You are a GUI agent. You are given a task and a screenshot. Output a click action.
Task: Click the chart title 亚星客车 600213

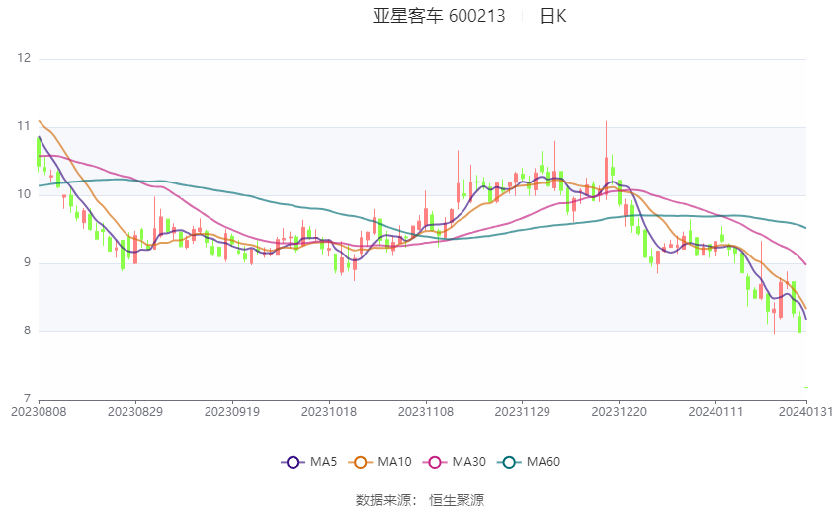pos(439,16)
